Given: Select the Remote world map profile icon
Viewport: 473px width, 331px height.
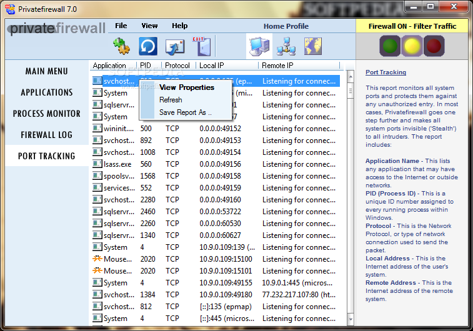Looking at the screenshot, I should click(313, 46).
